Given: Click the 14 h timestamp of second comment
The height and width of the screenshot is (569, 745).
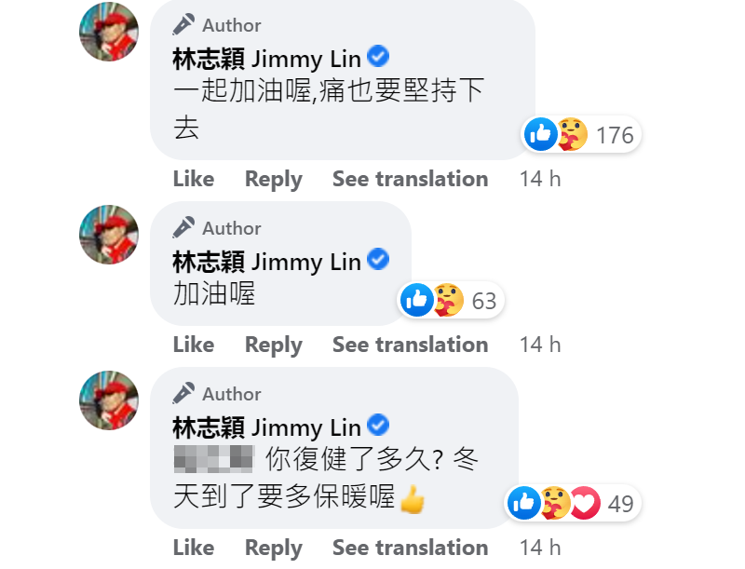Looking at the screenshot, I should [x=540, y=345].
